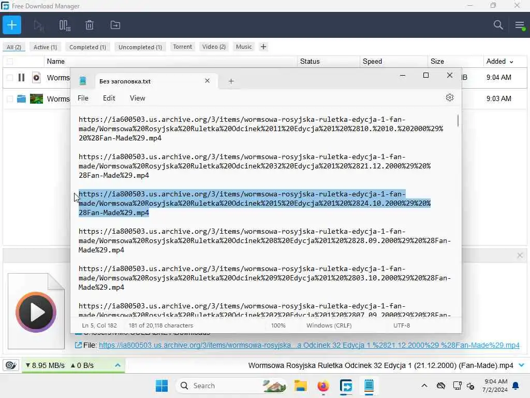
Task: Close the download details panel in FDM
Action: click(x=520, y=255)
